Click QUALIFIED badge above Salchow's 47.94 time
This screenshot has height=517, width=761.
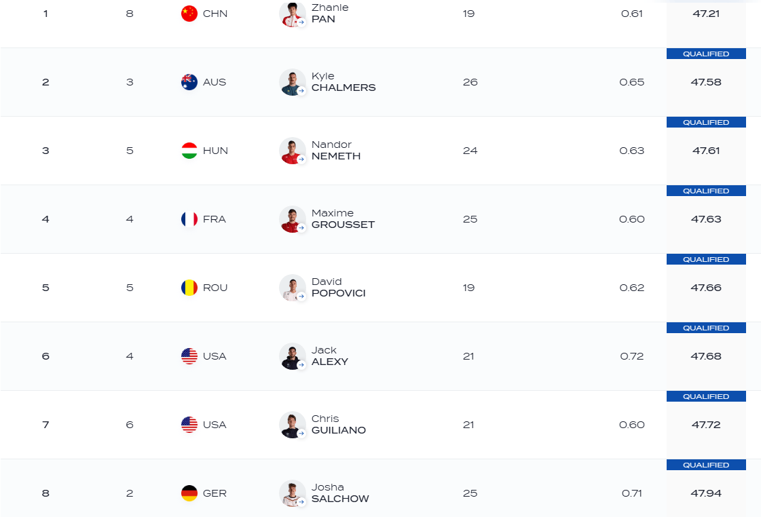[706, 465]
